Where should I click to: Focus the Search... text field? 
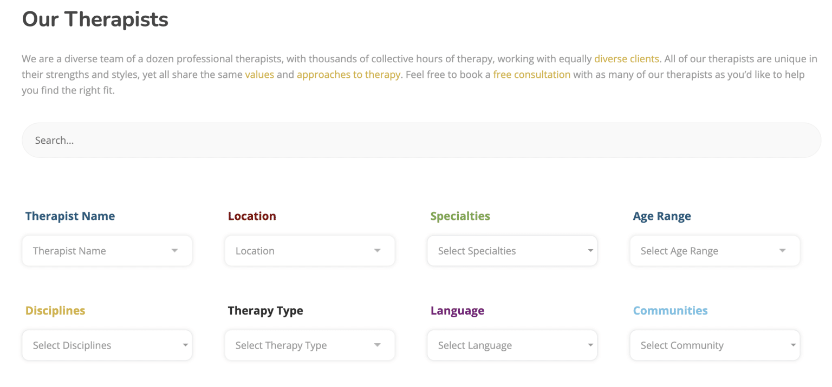[x=421, y=140]
